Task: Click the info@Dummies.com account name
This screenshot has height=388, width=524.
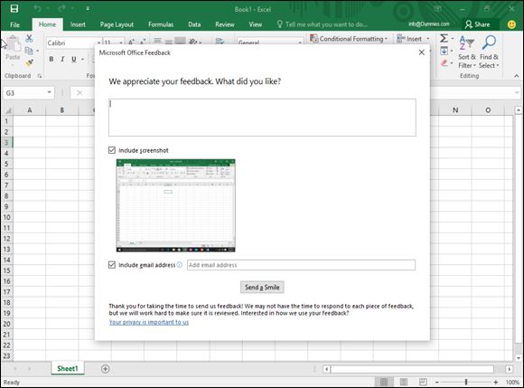Action: tap(429, 24)
